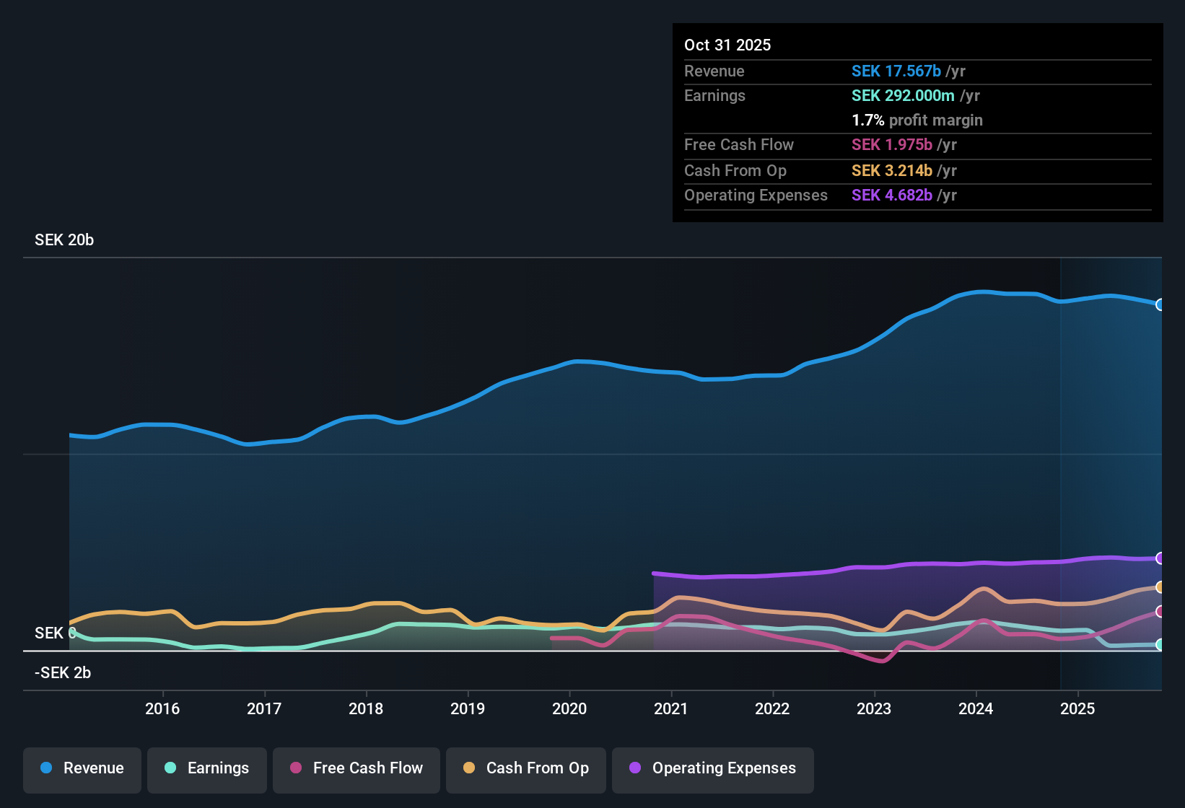
Task: Click the orange Cash From Op legend dot
Action: point(469,768)
